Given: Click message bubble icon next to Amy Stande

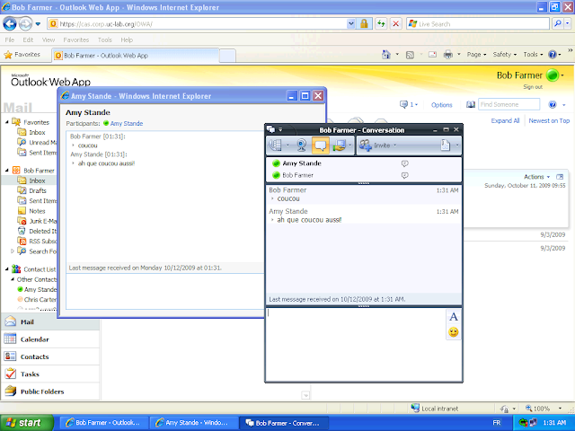Looking at the screenshot, I should click(x=405, y=163).
